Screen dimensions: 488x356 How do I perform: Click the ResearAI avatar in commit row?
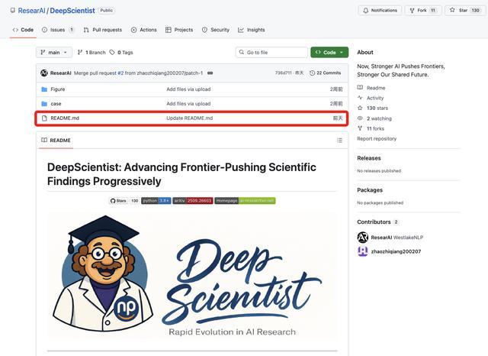point(44,73)
